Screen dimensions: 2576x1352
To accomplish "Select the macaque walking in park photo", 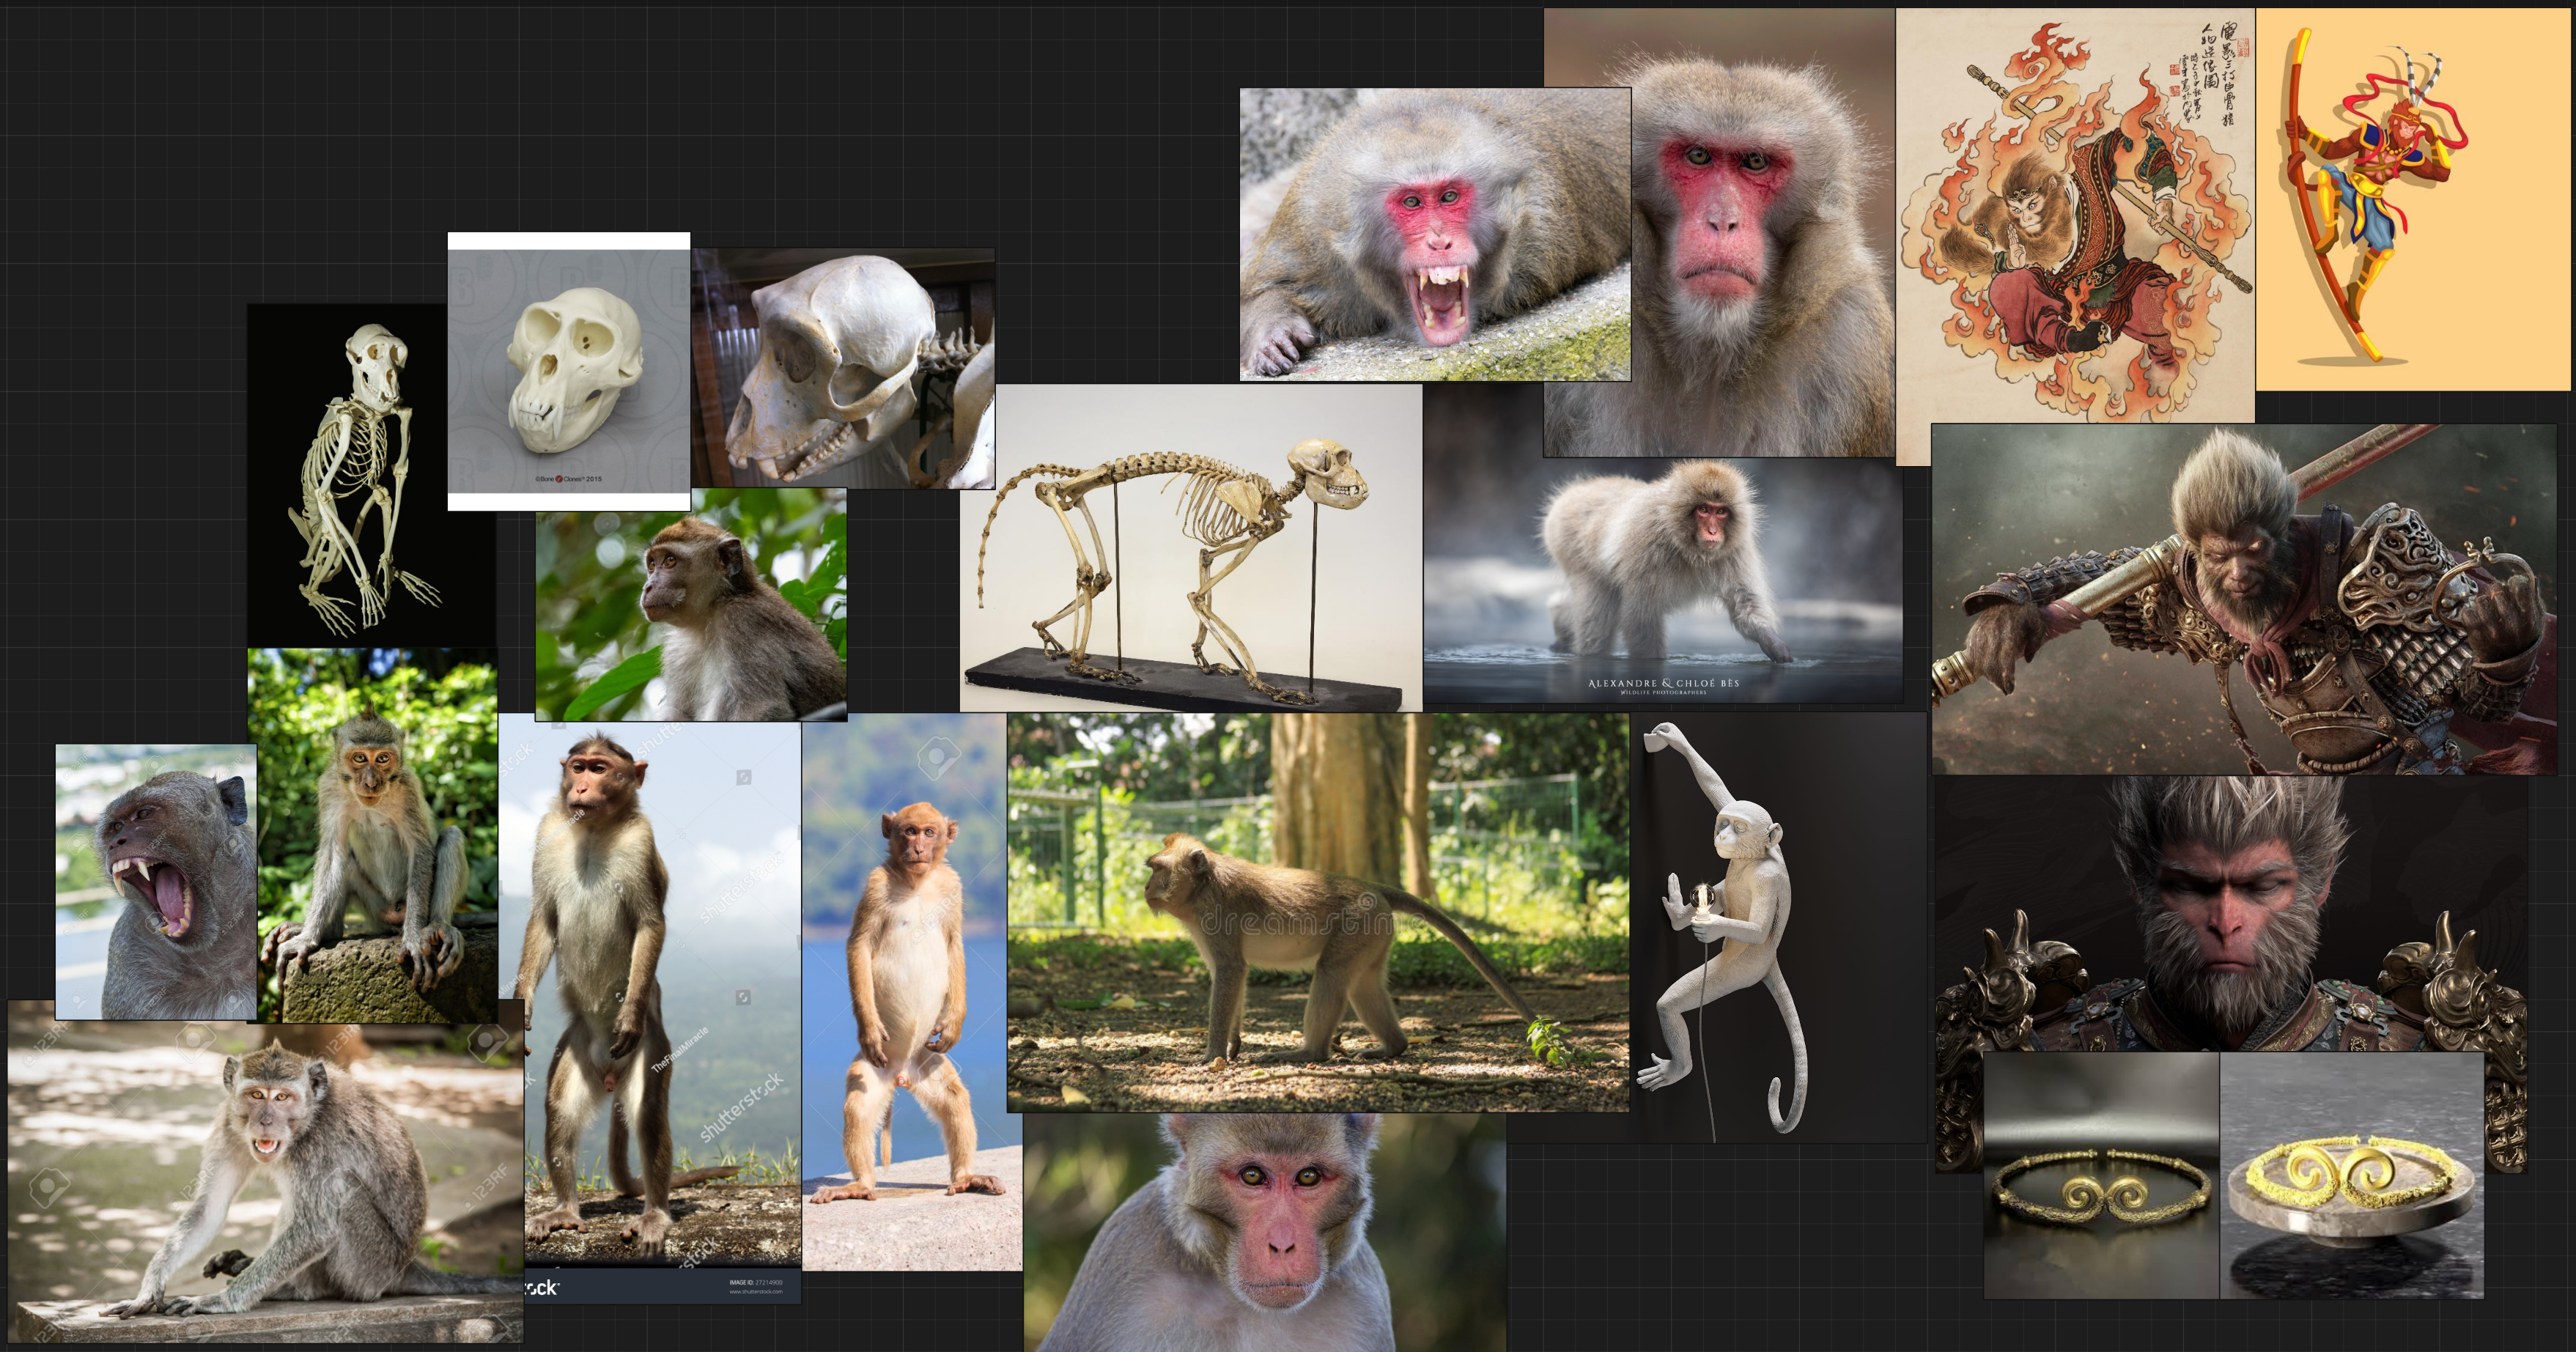I will point(1318,912).
